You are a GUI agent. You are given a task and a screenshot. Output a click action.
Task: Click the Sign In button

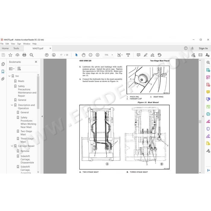pos(203,48)
